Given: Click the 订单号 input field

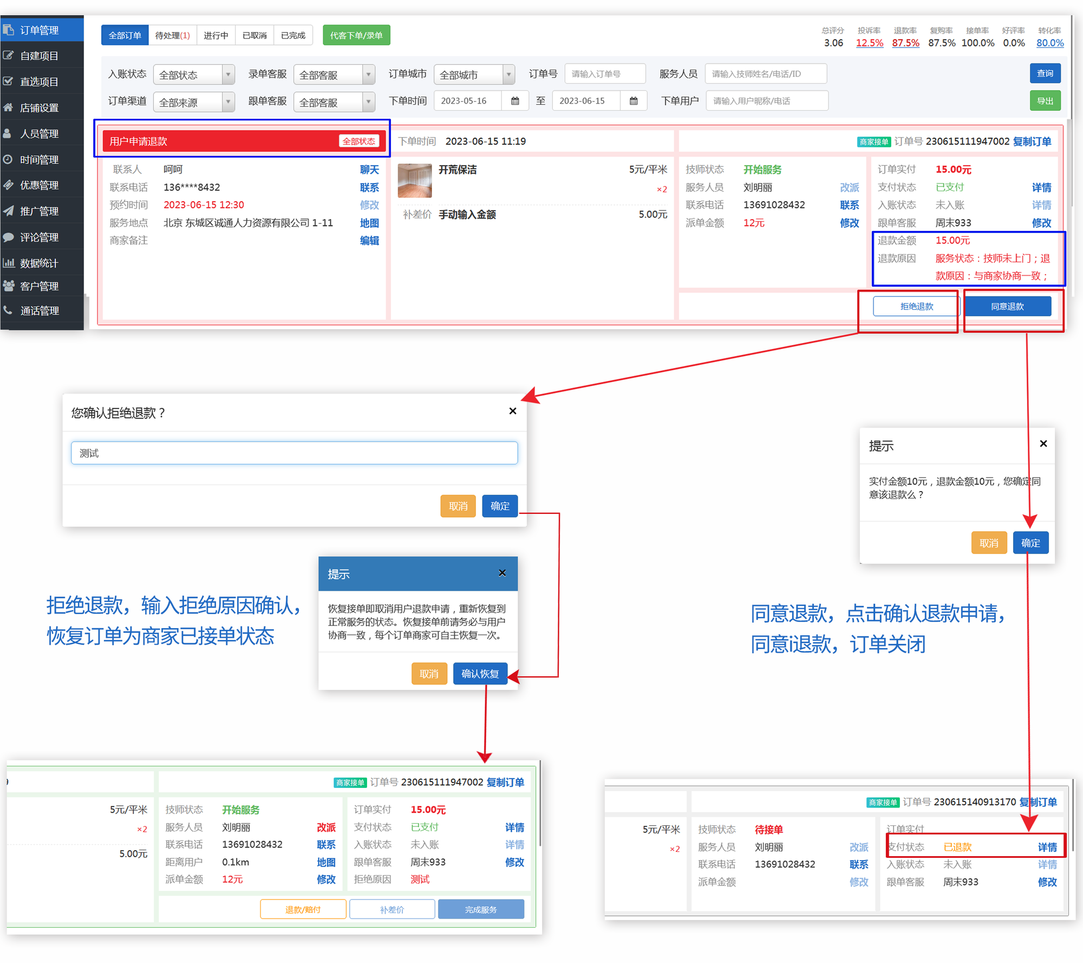Looking at the screenshot, I should pyautogui.click(x=605, y=74).
